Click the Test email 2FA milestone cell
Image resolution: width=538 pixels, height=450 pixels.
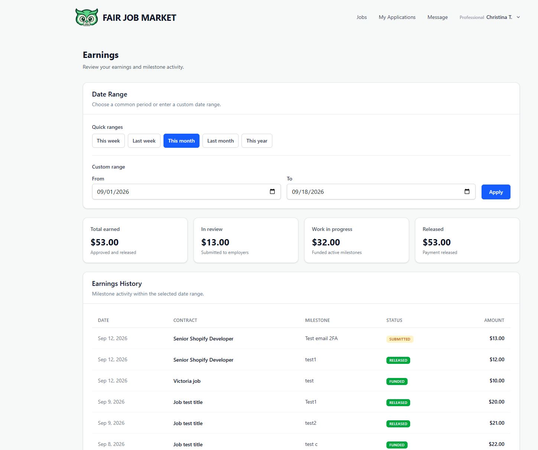321,338
